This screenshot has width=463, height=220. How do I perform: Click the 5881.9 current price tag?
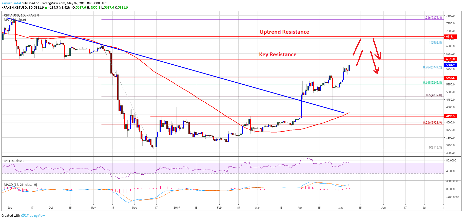pyautogui.click(x=450, y=65)
